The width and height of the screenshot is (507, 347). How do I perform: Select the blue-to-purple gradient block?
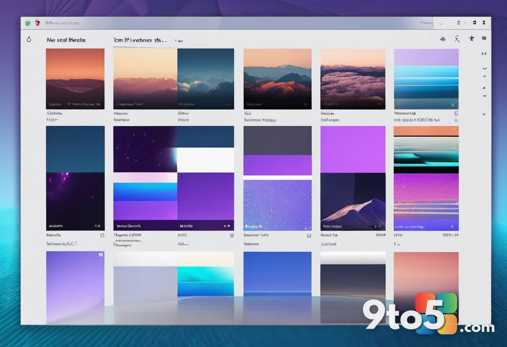point(145,201)
